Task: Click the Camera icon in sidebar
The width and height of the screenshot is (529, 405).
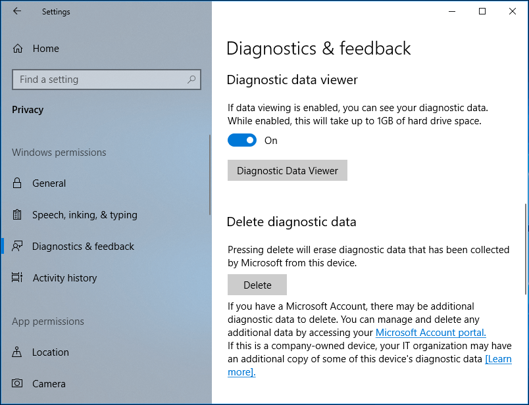Action: [18, 384]
